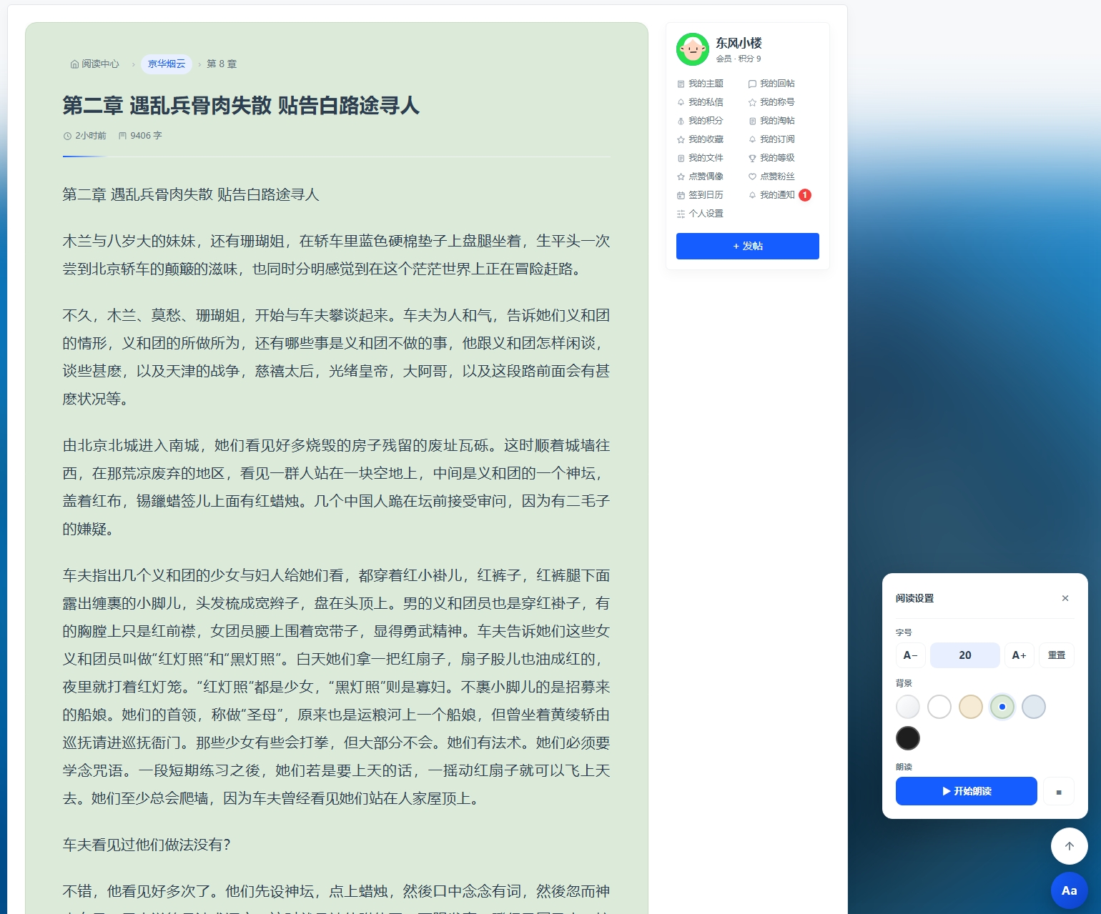Select the light gray background swatch
This screenshot has width=1101, height=914.
pos(908,707)
